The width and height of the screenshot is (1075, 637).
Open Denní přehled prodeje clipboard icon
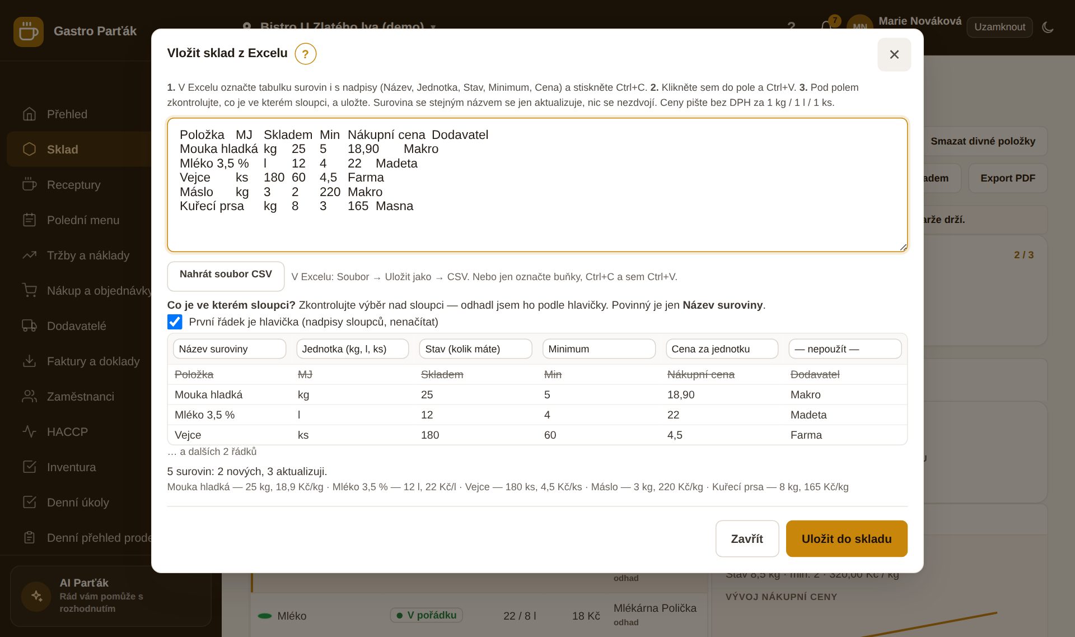tap(29, 538)
